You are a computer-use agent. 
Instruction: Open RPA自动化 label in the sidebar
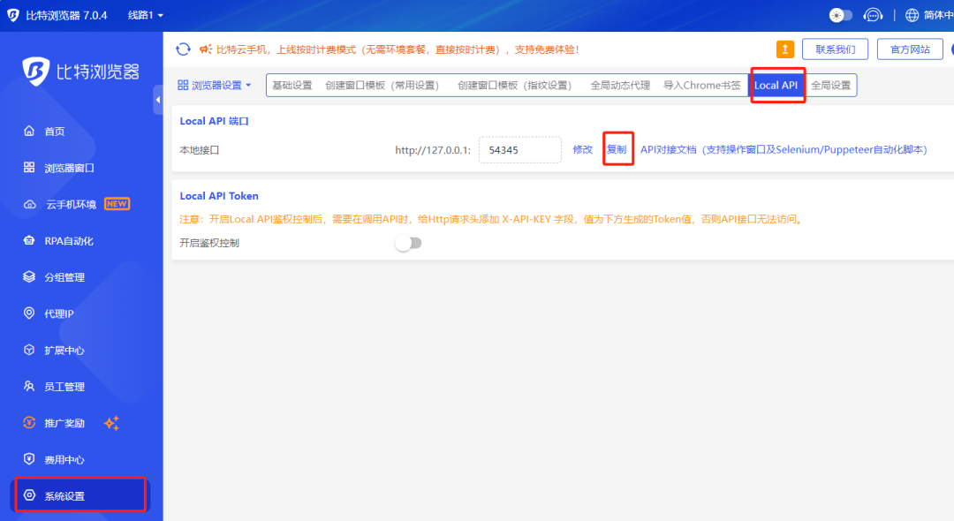pyautogui.click(x=69, y=241)
